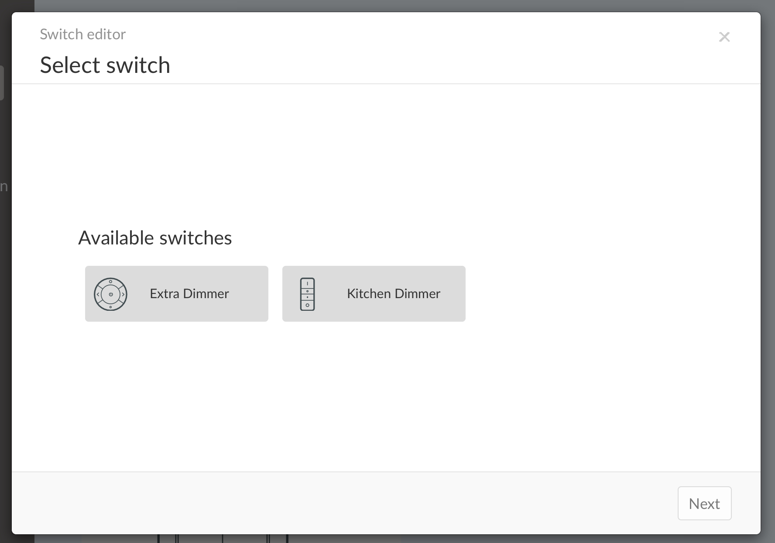Choose the Kitchen Dimmer label
The width and height of the screenshot is (775, 543).
point(394,294)
